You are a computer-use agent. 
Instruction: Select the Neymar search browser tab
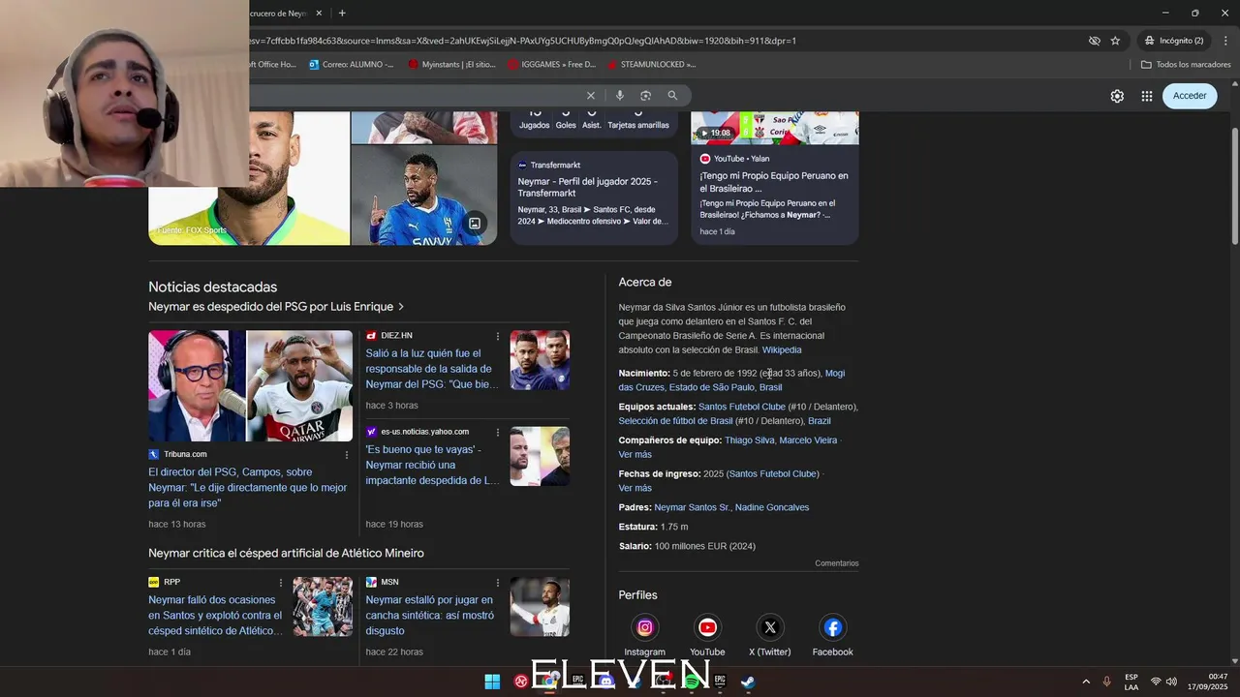pos(288,14)
